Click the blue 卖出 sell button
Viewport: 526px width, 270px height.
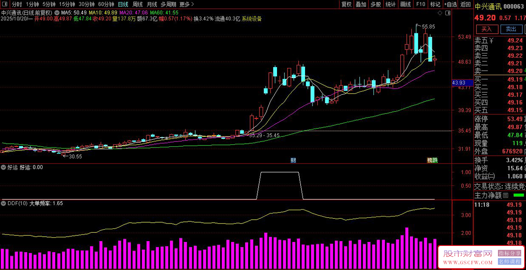(x=511, y=29)
